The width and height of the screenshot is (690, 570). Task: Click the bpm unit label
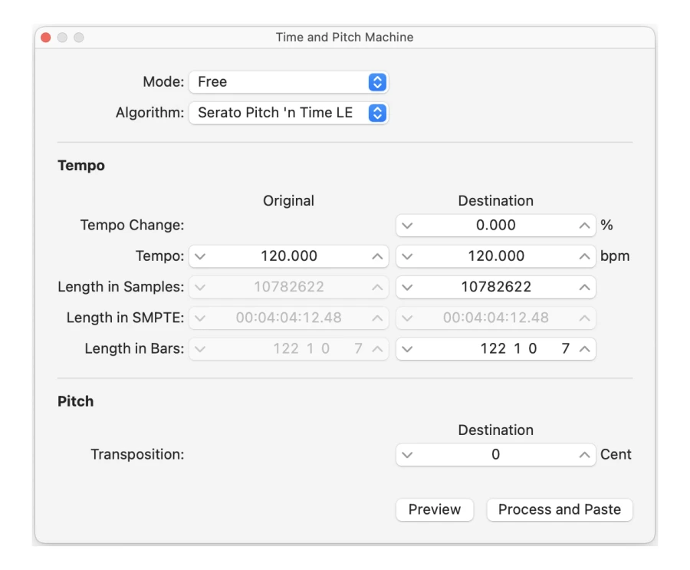click(615, 256)
